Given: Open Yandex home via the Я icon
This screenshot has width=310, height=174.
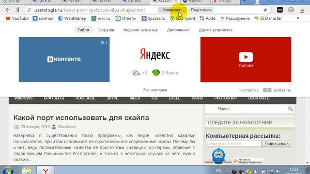Looking at the screenshot, I should tap(17, 10).
